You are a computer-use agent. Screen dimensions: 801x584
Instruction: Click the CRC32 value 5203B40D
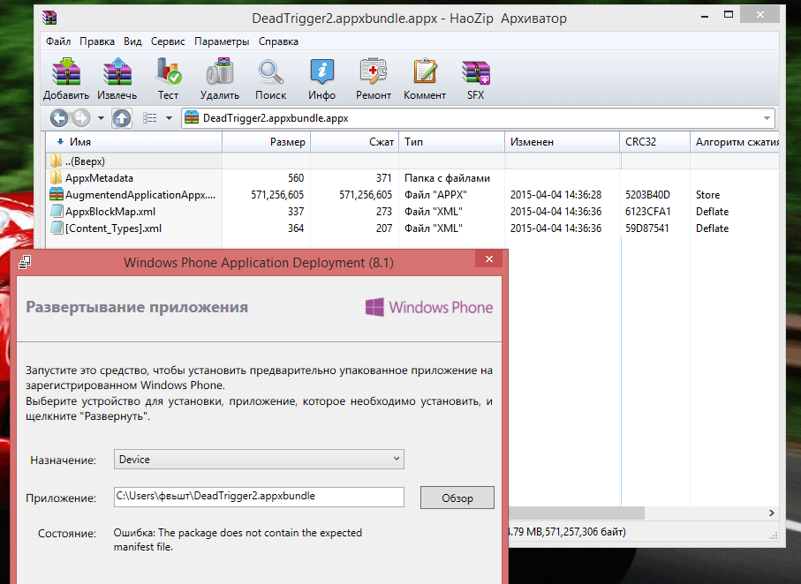coord(647,194)
